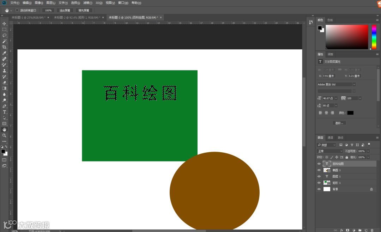Add a layer mask
This screenshot has height=232, width=381.
347,230
